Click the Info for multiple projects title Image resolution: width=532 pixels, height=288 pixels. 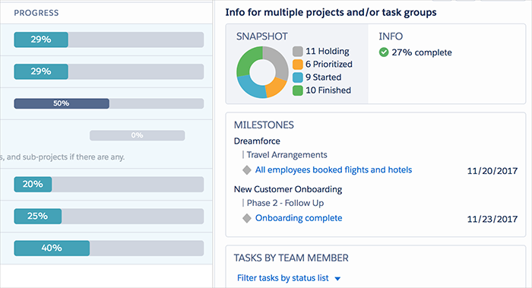[x=331, y=13]
